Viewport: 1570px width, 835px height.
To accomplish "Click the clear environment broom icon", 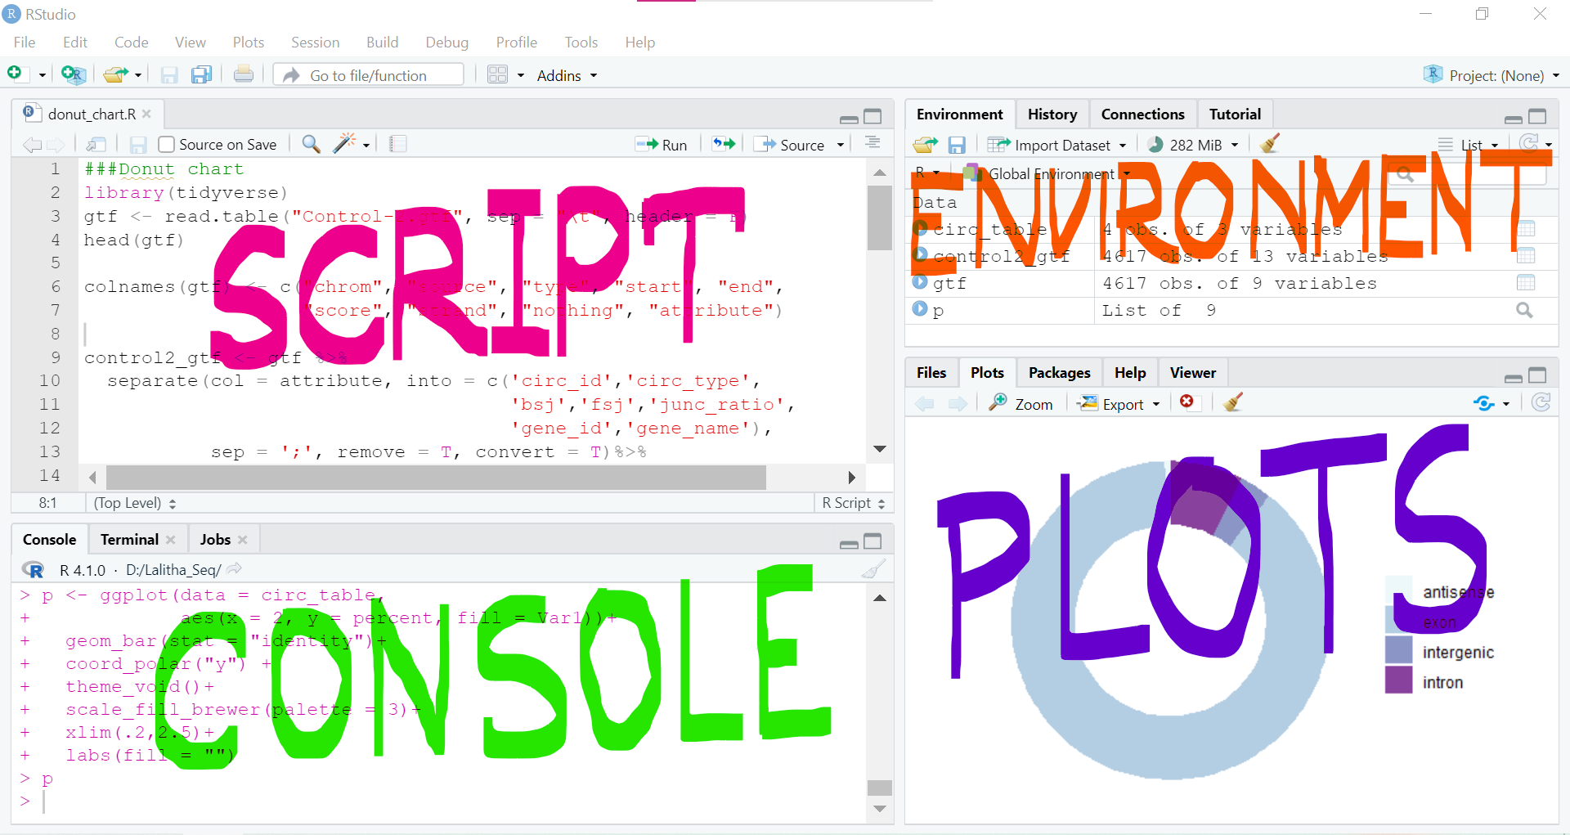I will 1269,145.
